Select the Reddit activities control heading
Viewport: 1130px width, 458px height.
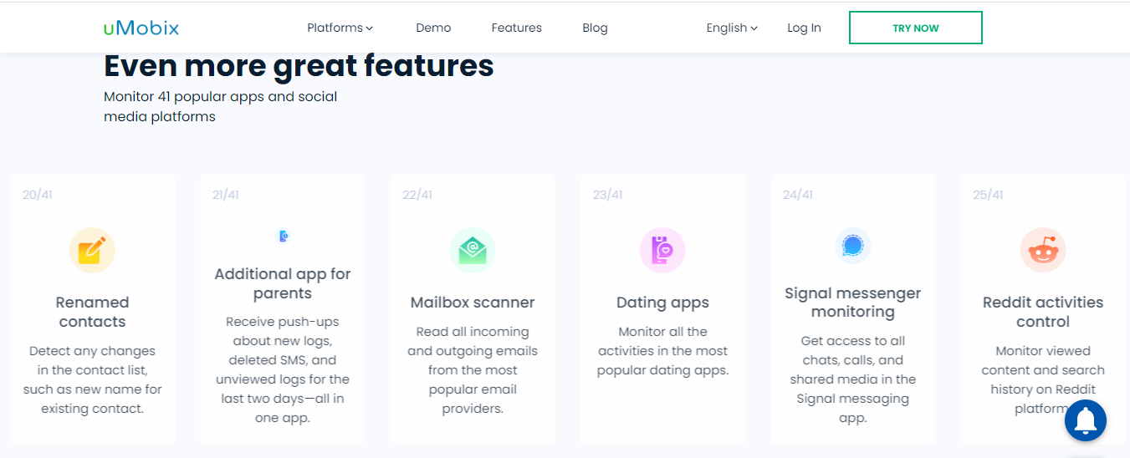coord(1043,312)
